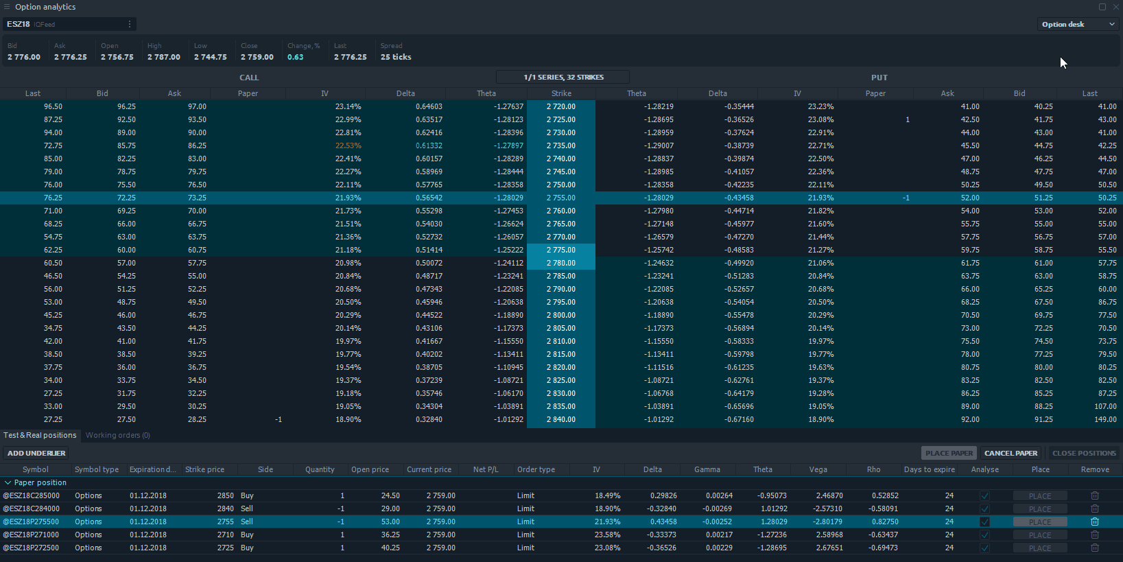Click the Add Underlier button

pos(36,453)
